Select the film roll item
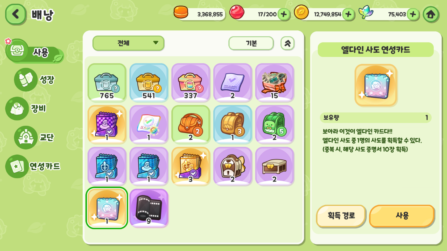This screenshot has width=447, height=251. (x=149, y=208)
